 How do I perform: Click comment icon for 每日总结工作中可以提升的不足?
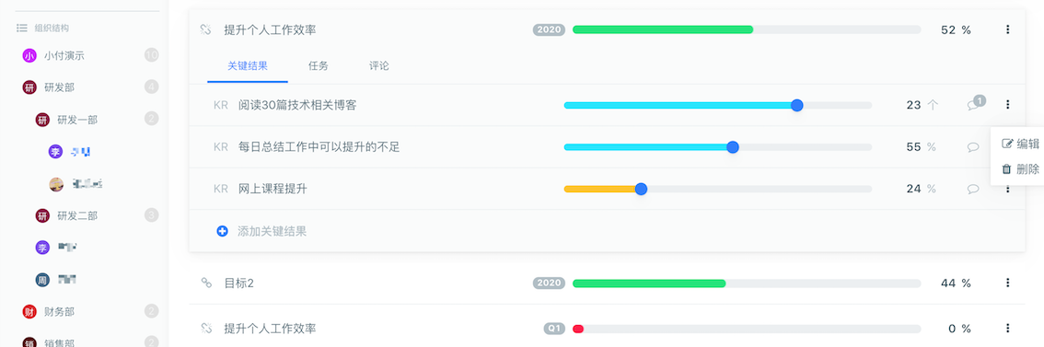(x=973, y=147)
